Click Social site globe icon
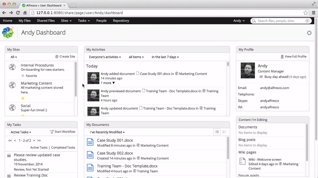318x178 pixels. (12, 107)
